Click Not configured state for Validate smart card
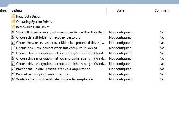The width and height of the screenshot is (179, 129). point(120,79)
